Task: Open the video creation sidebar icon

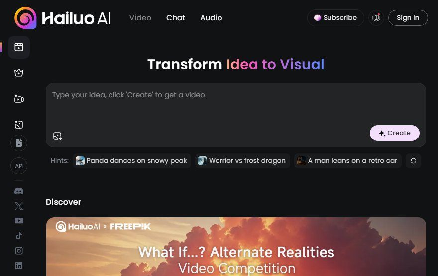Action: (x=19, y=47)
